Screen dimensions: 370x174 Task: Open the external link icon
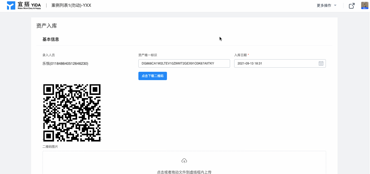(x=352, y=6)
